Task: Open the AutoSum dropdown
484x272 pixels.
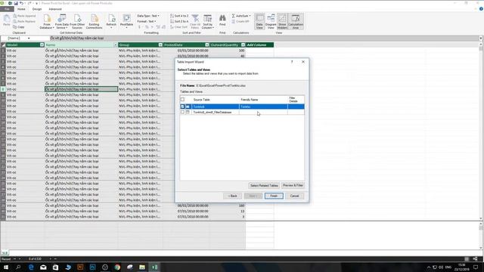Action: click(x=241, y=16)
